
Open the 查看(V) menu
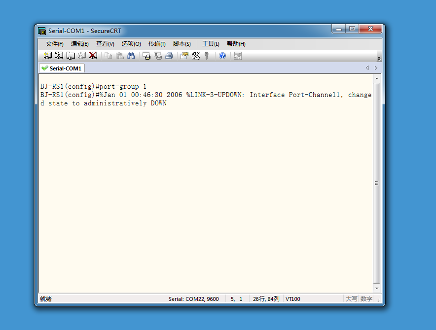point(105,44)
